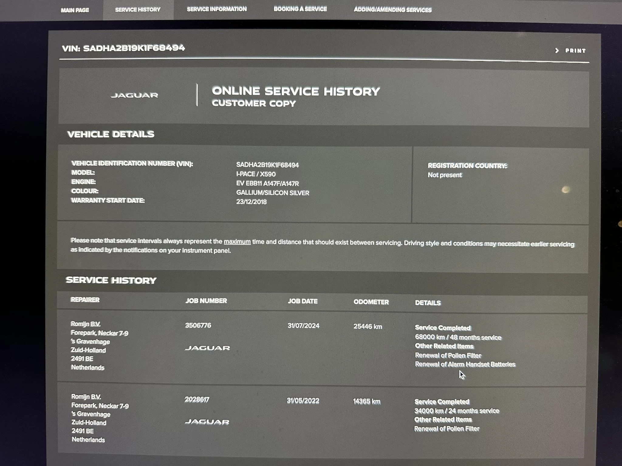The image size is (622, 466).
Task: Select job date 31/05/2022
Action: (303, 401)
